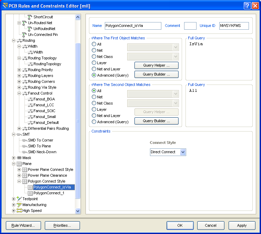Collapse the Fanout Control tree node
The width and height of the screenshot is (261, 234).
coord(19,93)
